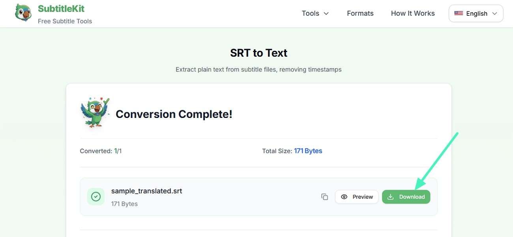Viewport: 513px width, 237px height.
Task: Click the Extract plain text description line
Action: coord(258,69)
